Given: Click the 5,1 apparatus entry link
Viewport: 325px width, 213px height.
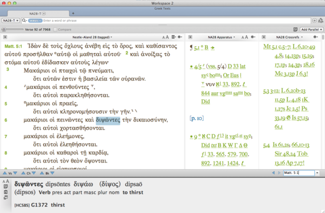Looking at the screenshot, I should 197,48.
